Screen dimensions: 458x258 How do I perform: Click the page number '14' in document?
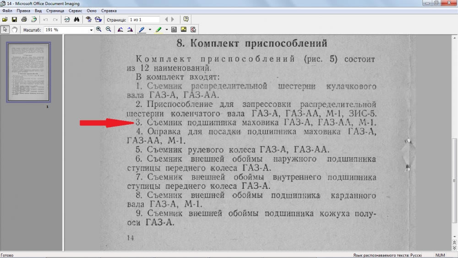[130, 238]
